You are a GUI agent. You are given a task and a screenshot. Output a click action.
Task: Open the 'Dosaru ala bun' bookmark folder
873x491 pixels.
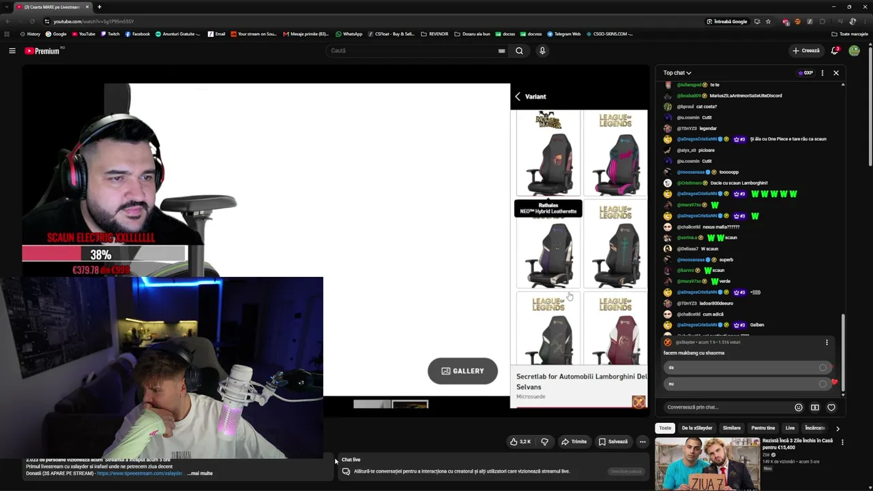coord(472,34)
